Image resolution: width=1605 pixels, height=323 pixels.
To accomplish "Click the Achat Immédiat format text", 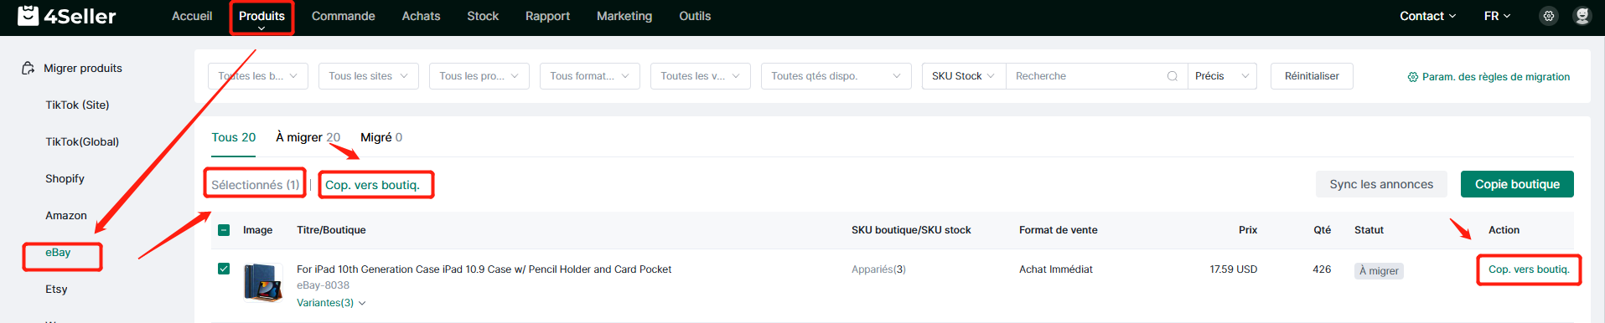I will click(1056, 269).
